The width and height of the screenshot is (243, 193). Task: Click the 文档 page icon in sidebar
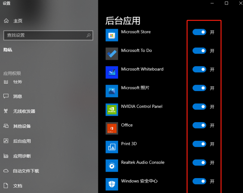(x=6, y=186)
